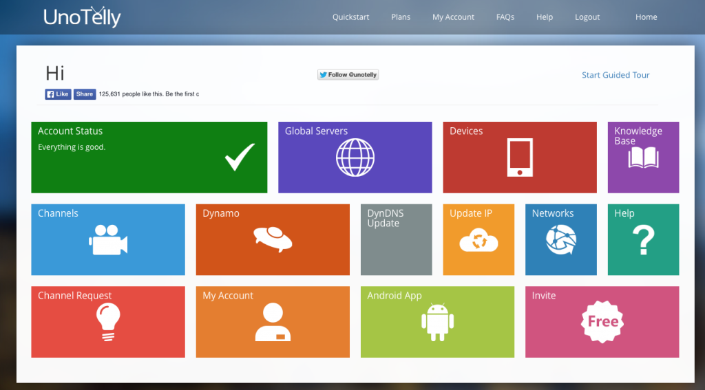Open FAQs in the top navigation
This screenshot has height=390, width=705.
coord(505,17)
